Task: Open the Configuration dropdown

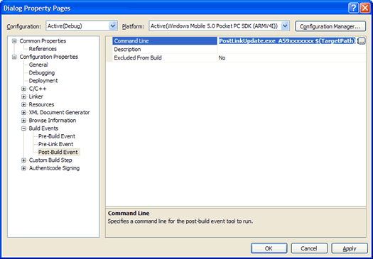Action: tap(113, 26)
